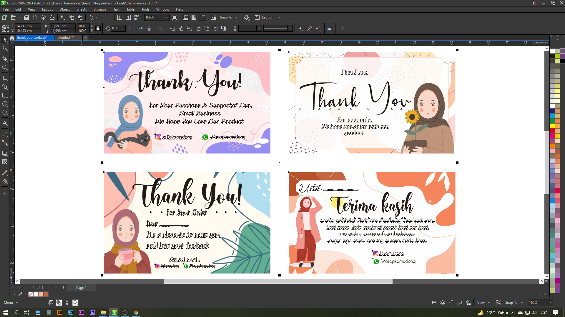Select the Zoom tool
Screen dimensions: 565x317
click(x=5, y=68)
